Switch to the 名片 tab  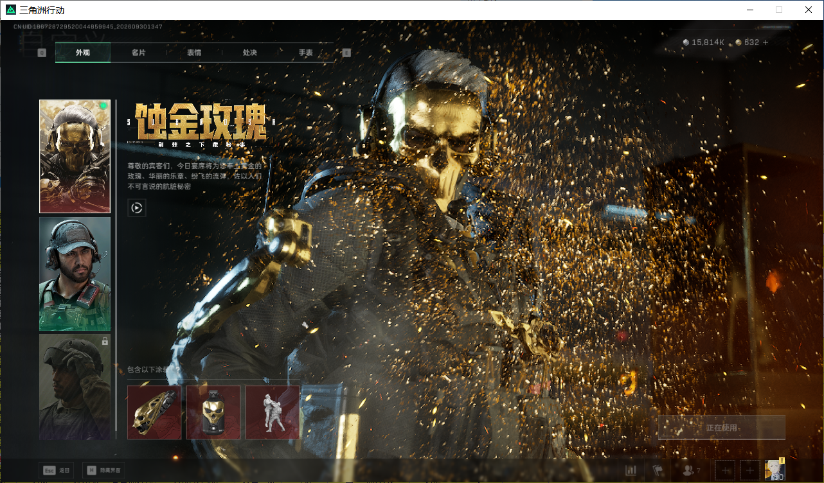pos(138,53)
